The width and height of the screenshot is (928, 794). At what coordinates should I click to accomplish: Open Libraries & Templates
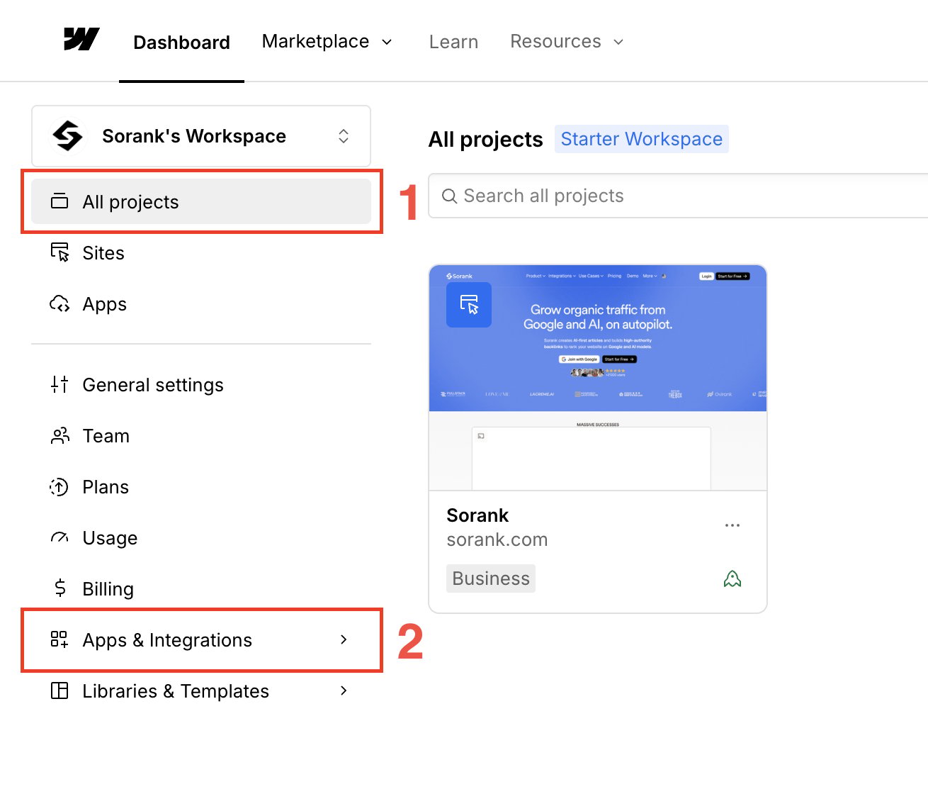click(201, 690)
